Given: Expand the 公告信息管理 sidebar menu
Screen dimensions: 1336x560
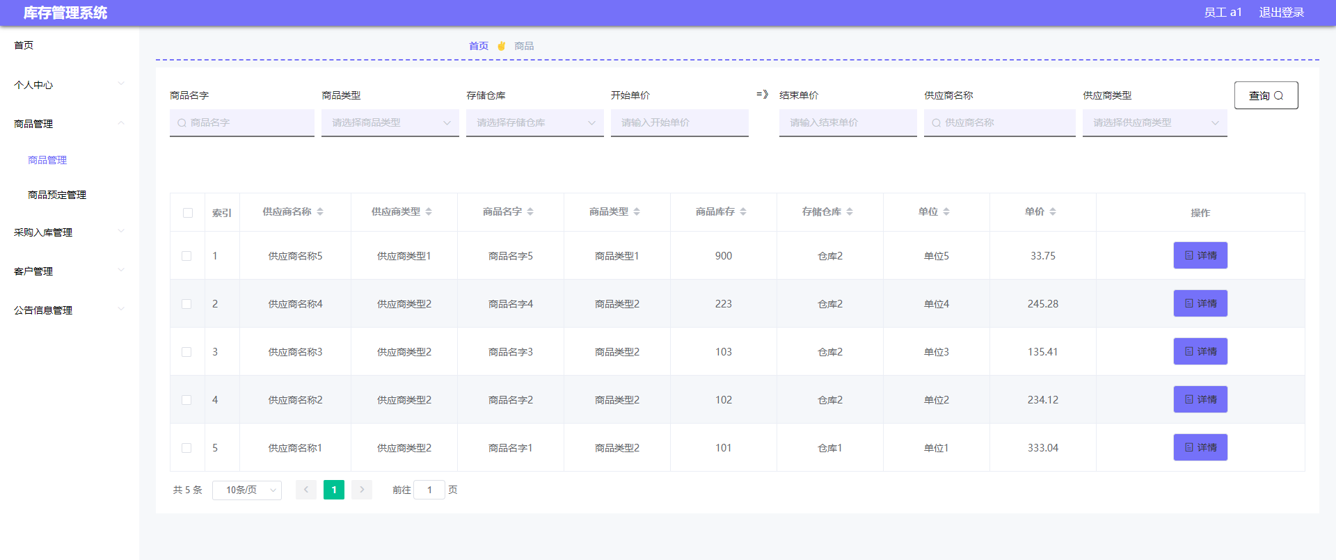Looking at the screenshot, I should click(70, 310).
